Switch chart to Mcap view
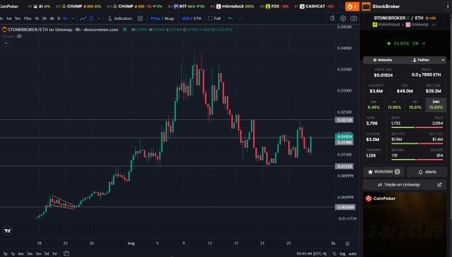Image resolution: width=452 pixels, height=257 pixels. [x=169, y=19]
